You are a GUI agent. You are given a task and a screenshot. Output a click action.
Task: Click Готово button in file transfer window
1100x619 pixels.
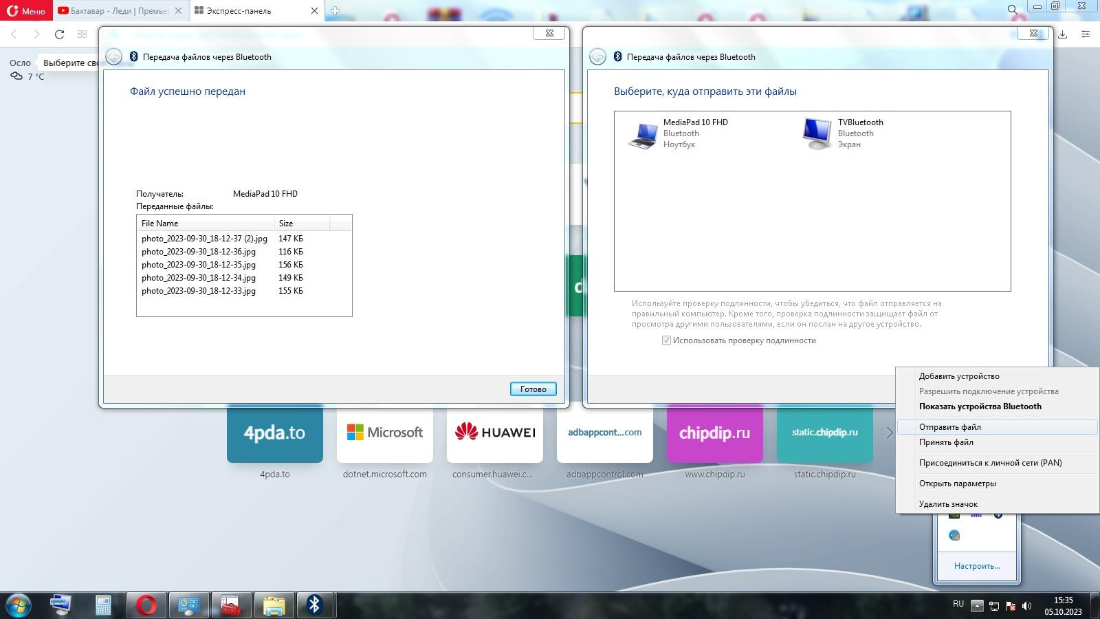(x=533, y=389)
